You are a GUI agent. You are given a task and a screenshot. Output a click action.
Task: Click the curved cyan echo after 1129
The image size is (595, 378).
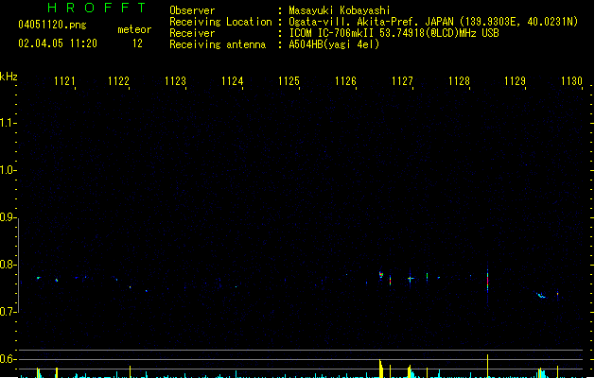(x=541, y=295)
